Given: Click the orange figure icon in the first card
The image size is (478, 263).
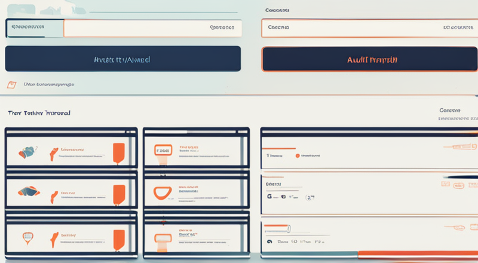Looking at the screenshot, I should click(x=53, y=154).
